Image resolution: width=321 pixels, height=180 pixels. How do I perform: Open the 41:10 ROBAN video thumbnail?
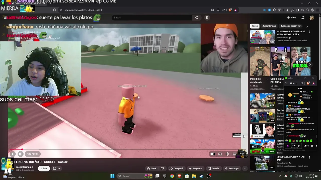tap(263, 100)
